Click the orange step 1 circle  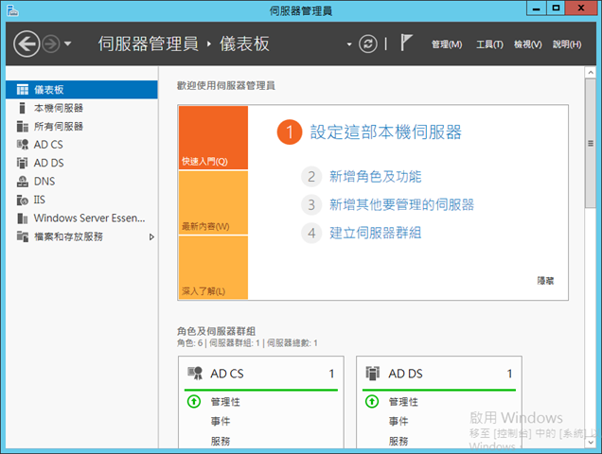[x=290, y=132]
